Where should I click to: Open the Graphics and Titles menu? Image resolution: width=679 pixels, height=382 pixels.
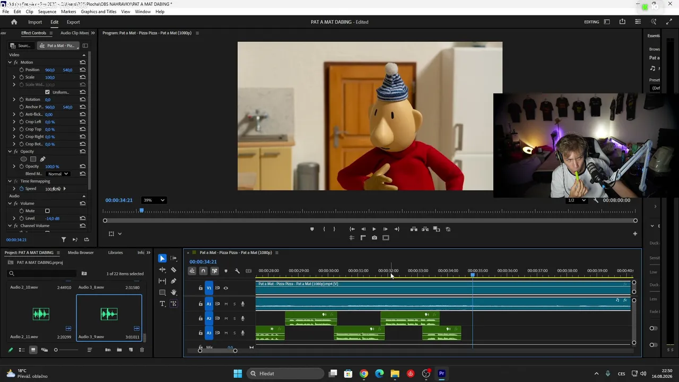click(x=99, y=12)
